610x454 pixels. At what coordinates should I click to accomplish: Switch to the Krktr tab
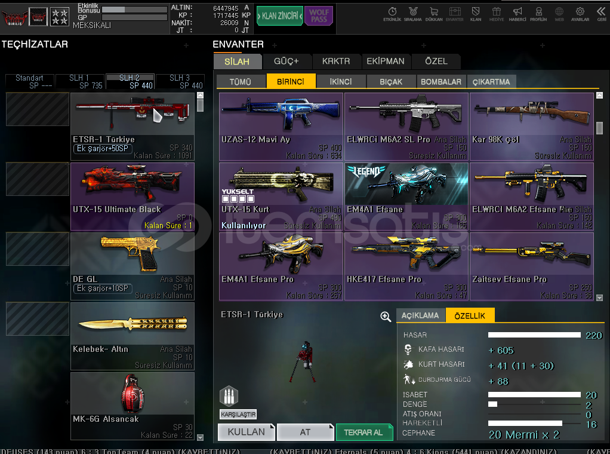coord(336,62)
